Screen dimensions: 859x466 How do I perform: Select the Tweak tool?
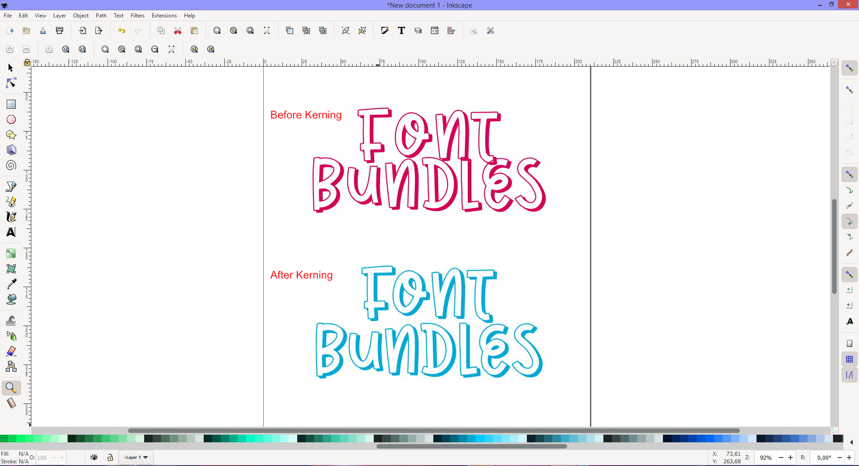[x=11, y=321]
